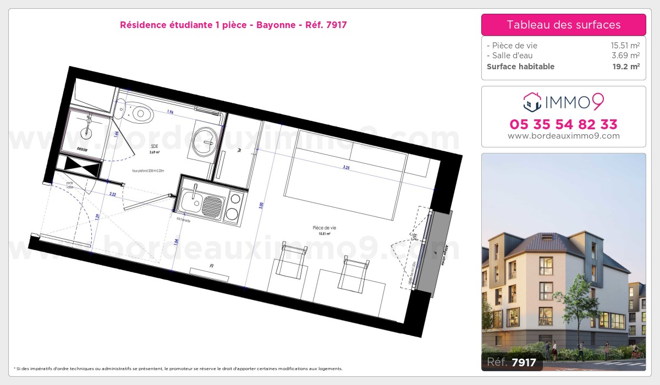Select the Salle d'eau surface row
The height and width of the screenshot is (385, 660).
pos(563,56)
